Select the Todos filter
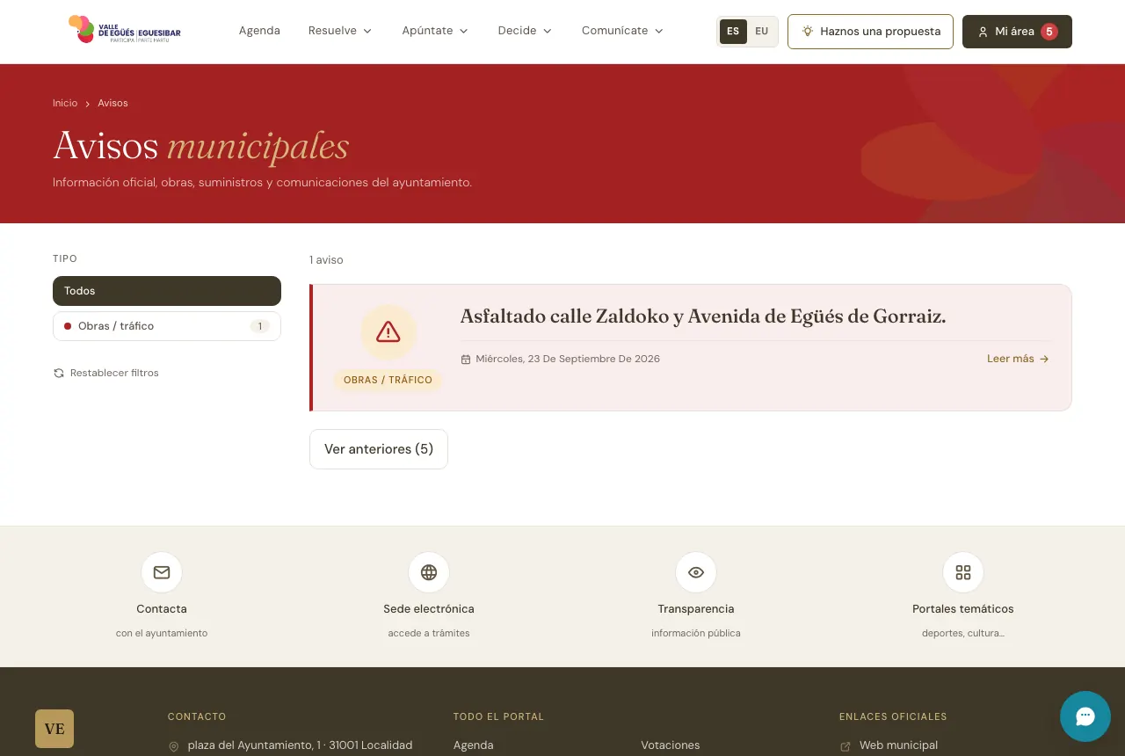 (167, 291)
